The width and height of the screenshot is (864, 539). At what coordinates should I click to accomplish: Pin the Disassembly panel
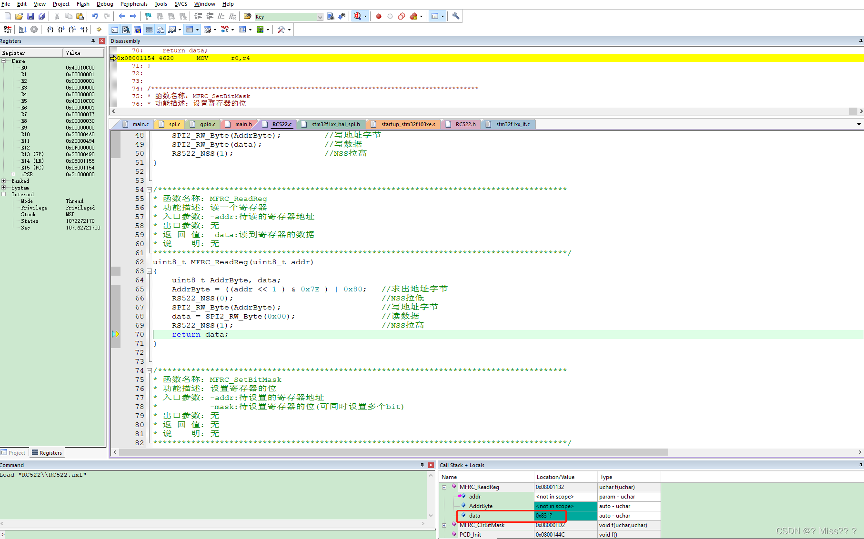tap(860, 41)
